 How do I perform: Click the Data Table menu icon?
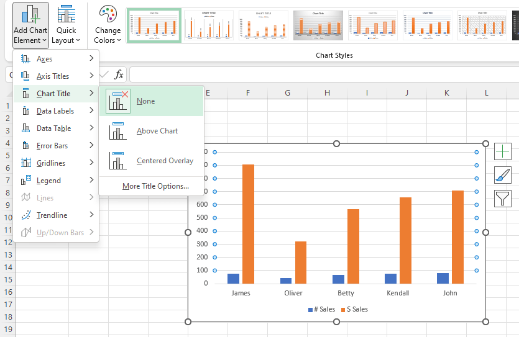pyautogui.click(x=25, y=128)
